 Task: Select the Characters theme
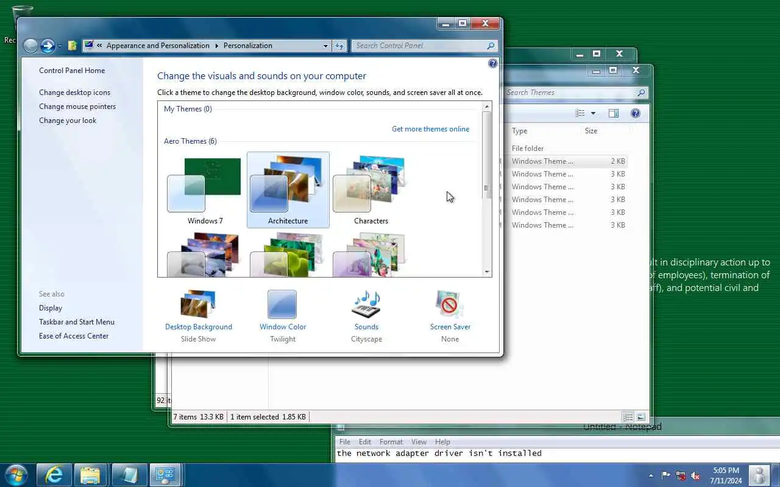371,190
